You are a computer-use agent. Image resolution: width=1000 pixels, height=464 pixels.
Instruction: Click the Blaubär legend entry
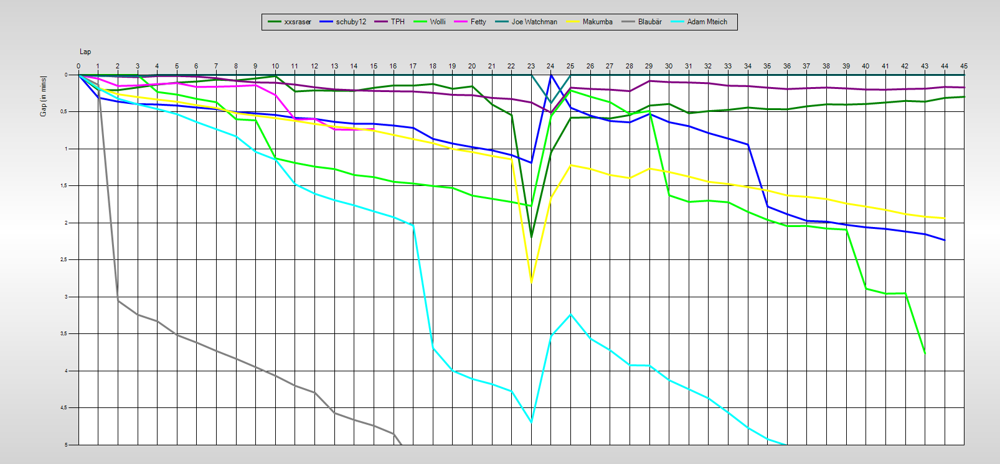click(x=641, y=22)
